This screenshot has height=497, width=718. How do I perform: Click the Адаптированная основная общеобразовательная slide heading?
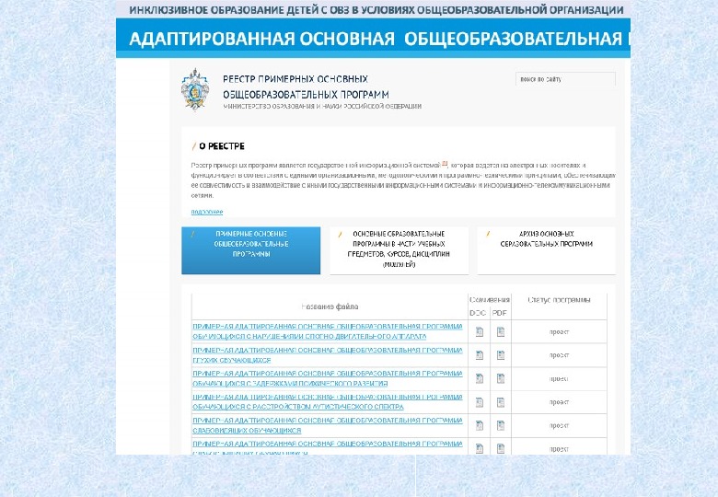point(379,39)
